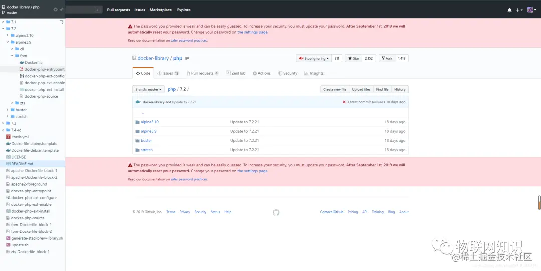Viewport: 541px width, 271px height.
Task: Click the Stop ignoring watch button
Action: pos(313,58)
